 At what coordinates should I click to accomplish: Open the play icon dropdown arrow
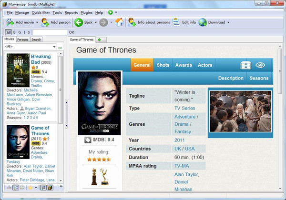pos(116,12)
